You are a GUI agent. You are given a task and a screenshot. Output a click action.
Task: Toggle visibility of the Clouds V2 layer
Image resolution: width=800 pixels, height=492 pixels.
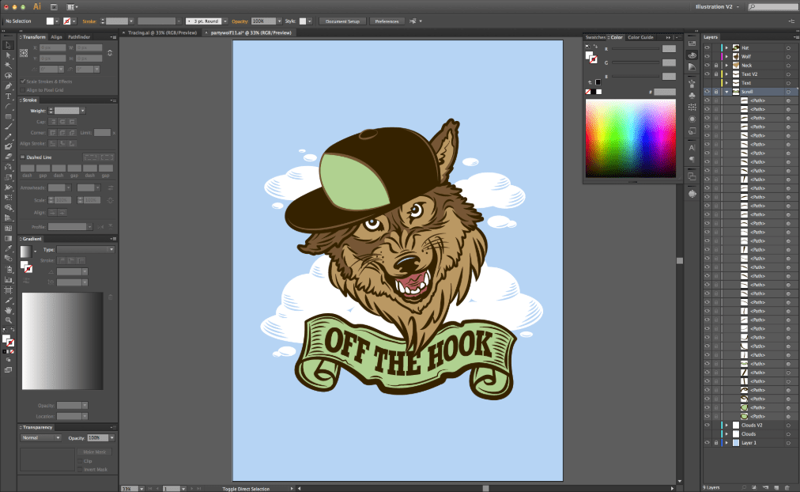(x=707, y=425)
